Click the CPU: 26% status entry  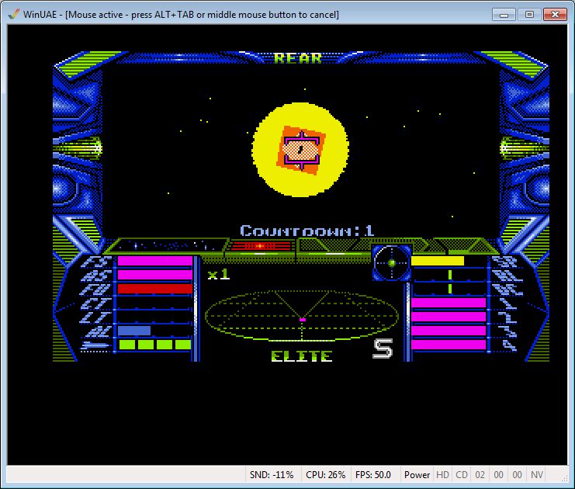[x=326, y=475]
